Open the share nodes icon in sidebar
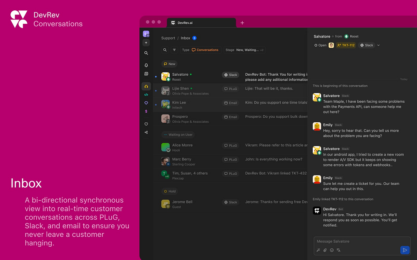This screenshot has width=417, height=260. [x=146, y=132]
